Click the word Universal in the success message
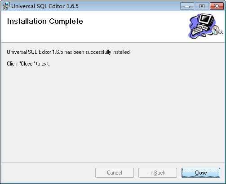The image size is (226, 184). [17, 52]
